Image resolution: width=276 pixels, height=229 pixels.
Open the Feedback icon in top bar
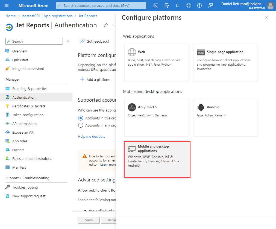point(210,5)
